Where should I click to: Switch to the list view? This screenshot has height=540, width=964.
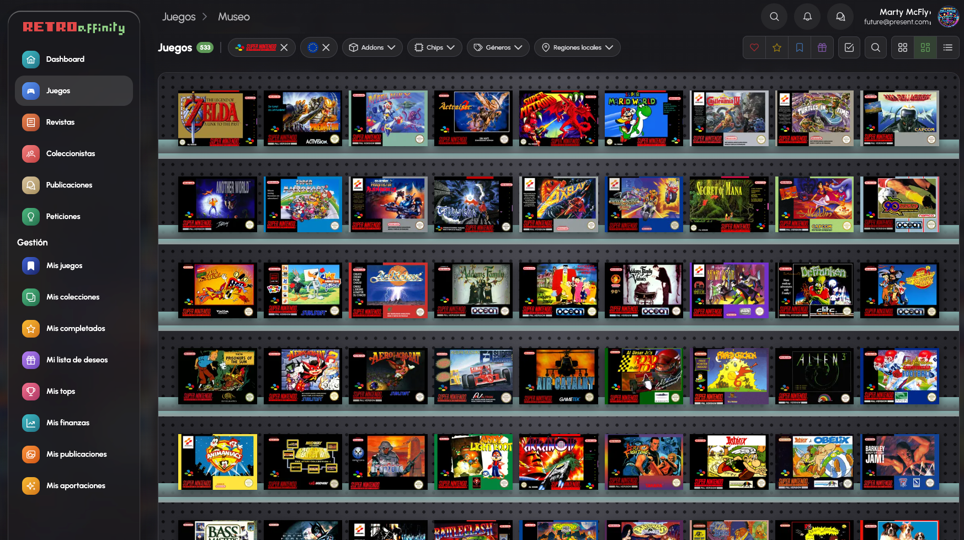pyautogui.click(x=948, y=47)
